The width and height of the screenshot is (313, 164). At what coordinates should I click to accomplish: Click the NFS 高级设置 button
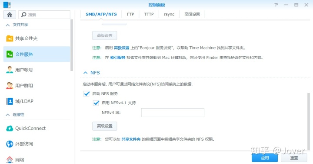(105, 126)
